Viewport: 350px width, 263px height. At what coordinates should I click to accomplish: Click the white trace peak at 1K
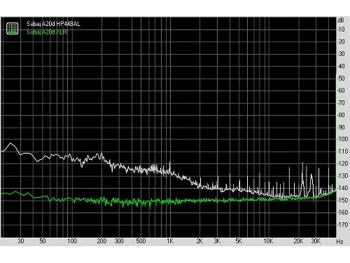tap(170, 163)
